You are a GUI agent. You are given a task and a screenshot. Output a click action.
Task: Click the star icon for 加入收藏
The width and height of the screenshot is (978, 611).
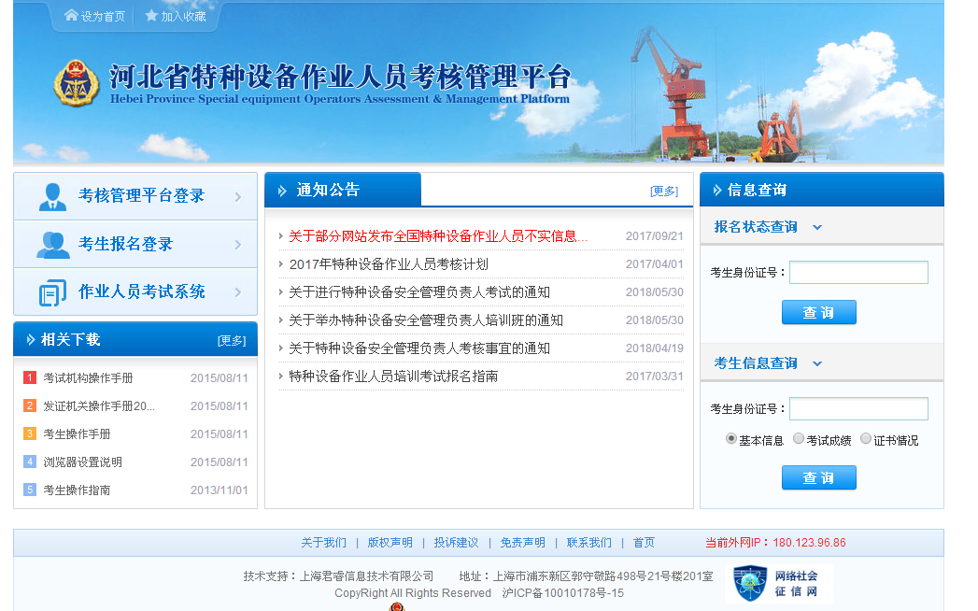point(151,16)
